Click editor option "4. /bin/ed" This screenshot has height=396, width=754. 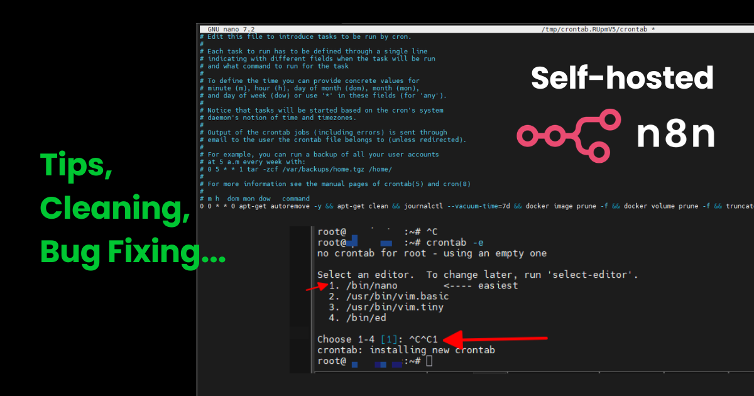(x=357, y=318)
